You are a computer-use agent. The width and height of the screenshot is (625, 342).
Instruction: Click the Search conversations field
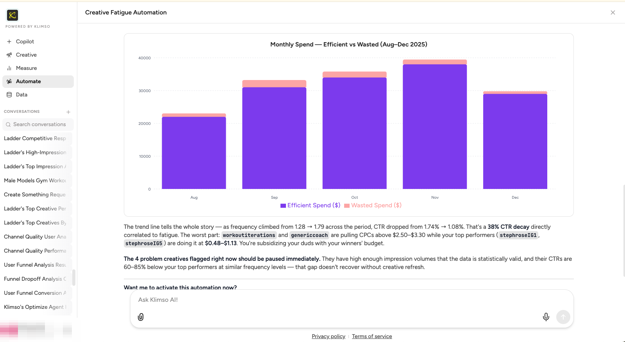[x=38, y=124]
